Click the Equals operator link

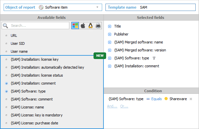click(x=157, y=99)
